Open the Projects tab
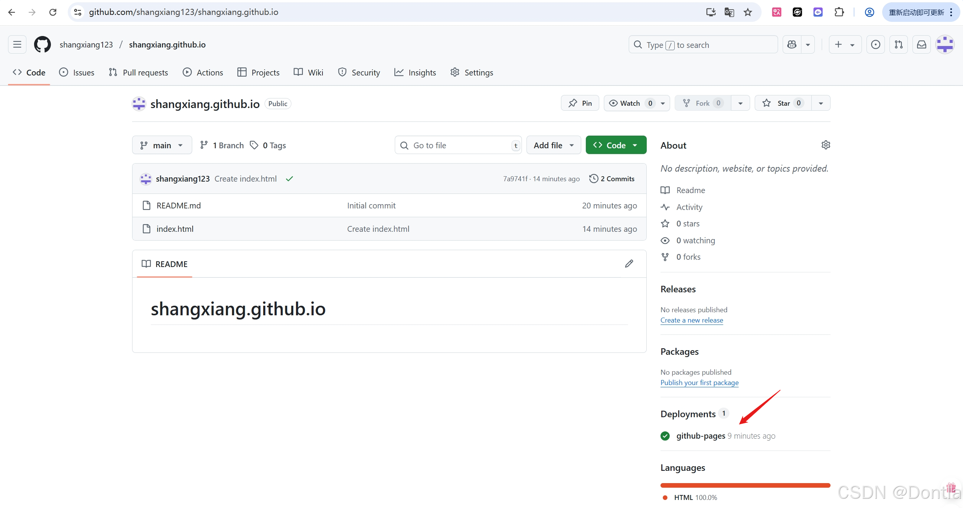 pos(258,72)
